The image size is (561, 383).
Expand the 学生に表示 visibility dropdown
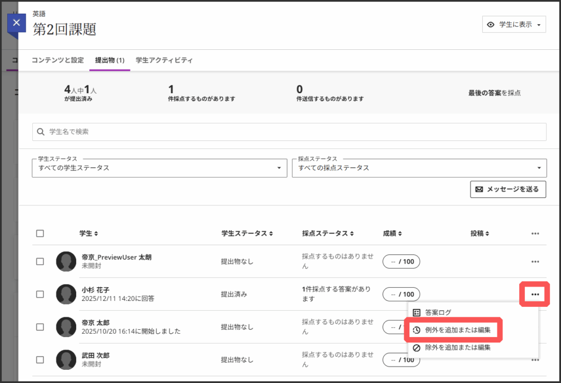coord(514,25)
